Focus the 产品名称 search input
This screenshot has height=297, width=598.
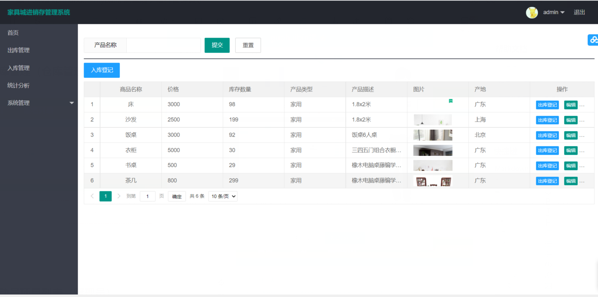coord(163,45)
